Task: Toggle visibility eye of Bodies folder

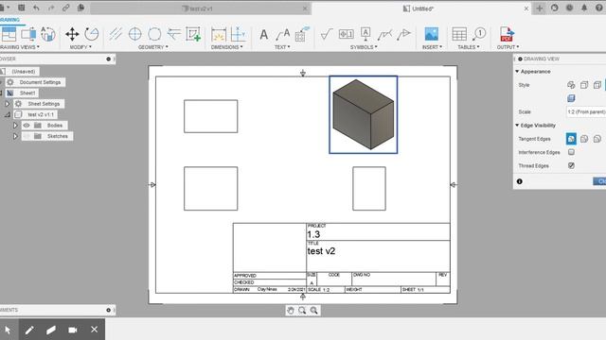Action: pyautogui.click(x=27, y=126)
